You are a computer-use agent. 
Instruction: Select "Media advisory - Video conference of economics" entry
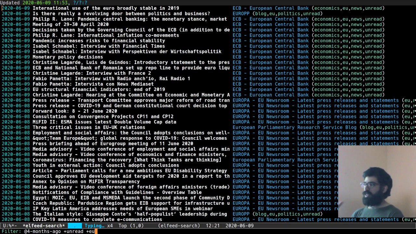[x=130, y=154]
